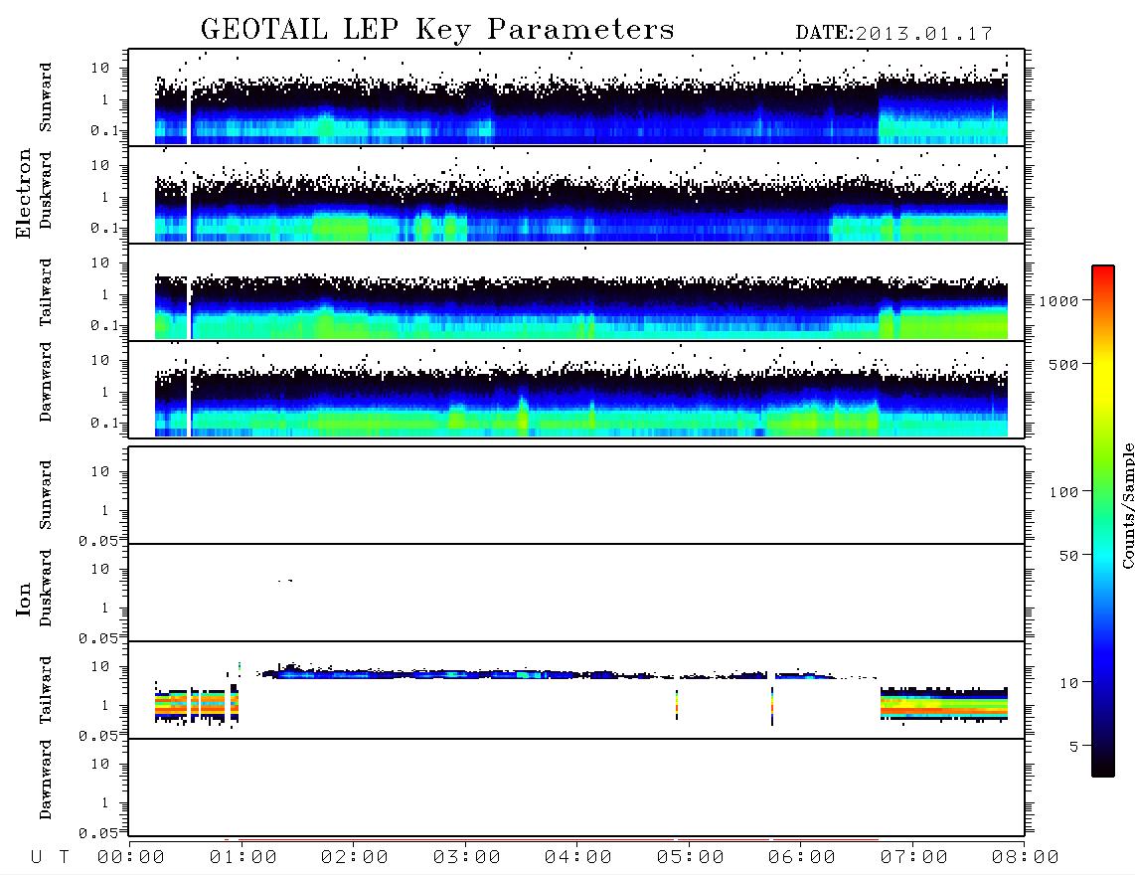1135x875 pixels.
Task: Select the Electron "Sunward" panel label
Action: point(46,97)
